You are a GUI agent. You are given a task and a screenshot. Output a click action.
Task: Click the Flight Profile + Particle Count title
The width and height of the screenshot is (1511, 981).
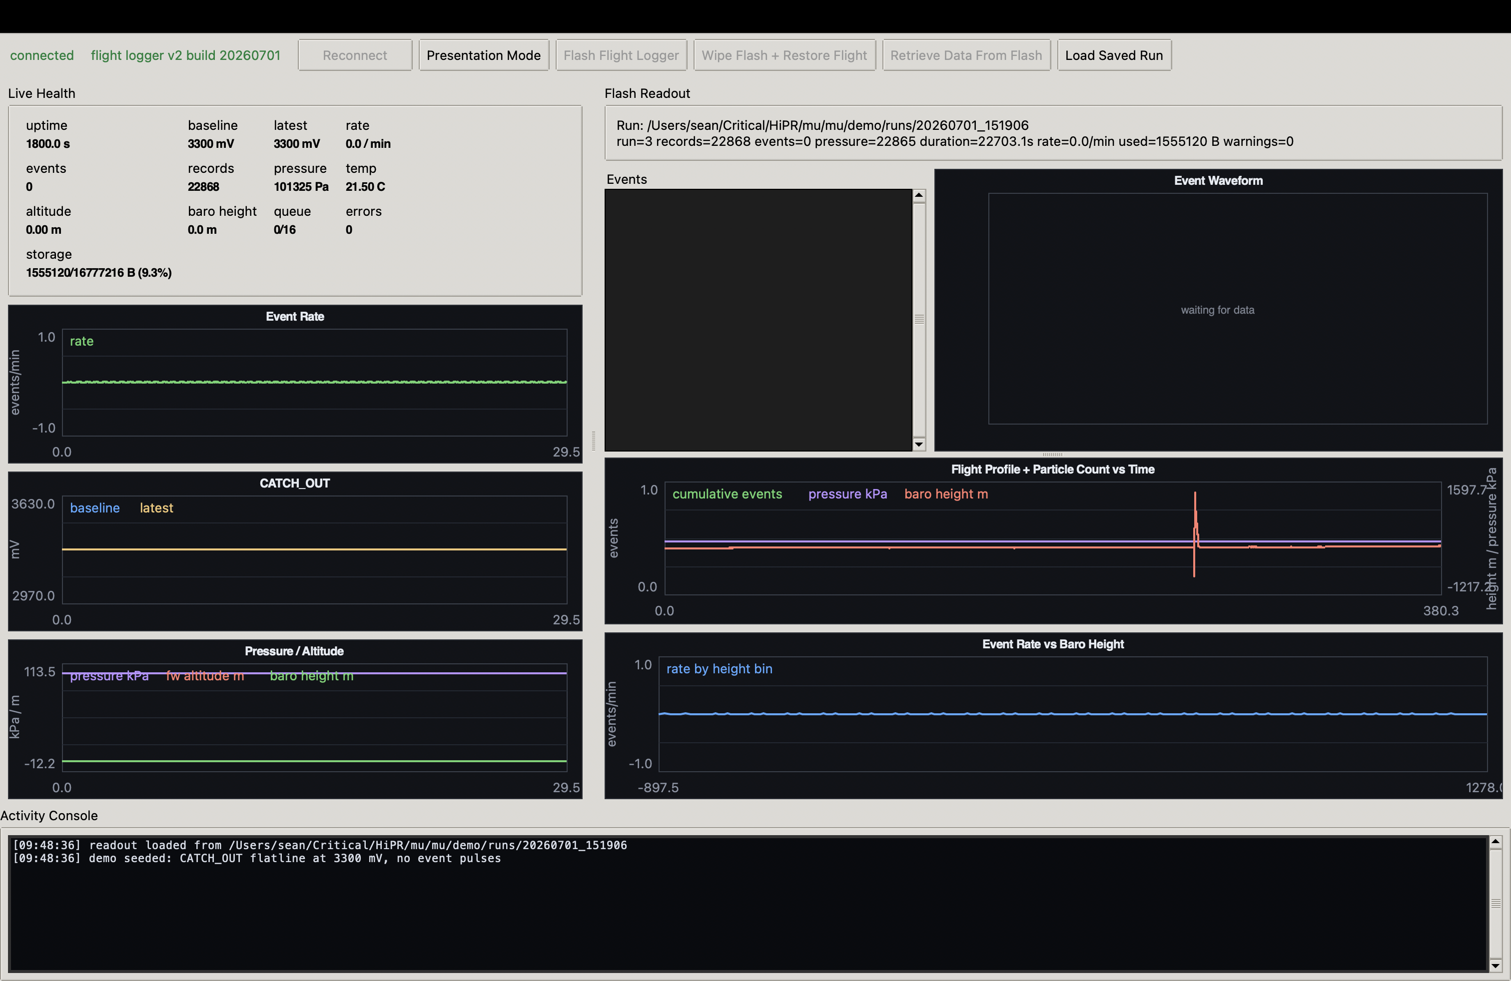tap(1052, 470)
